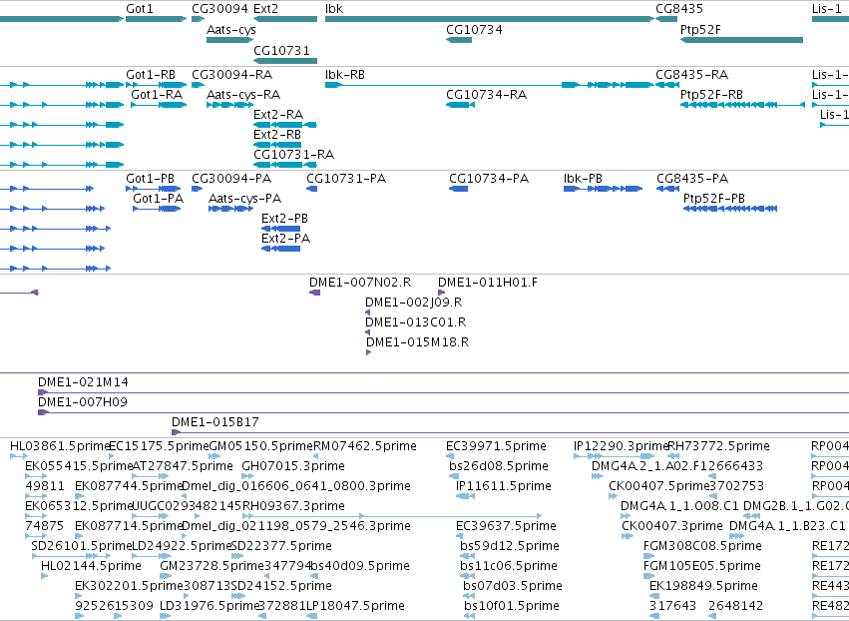Viewport: 849px width, 621px height.
Task: Select the lbk-RB transcript label
Action: [345, 74]
